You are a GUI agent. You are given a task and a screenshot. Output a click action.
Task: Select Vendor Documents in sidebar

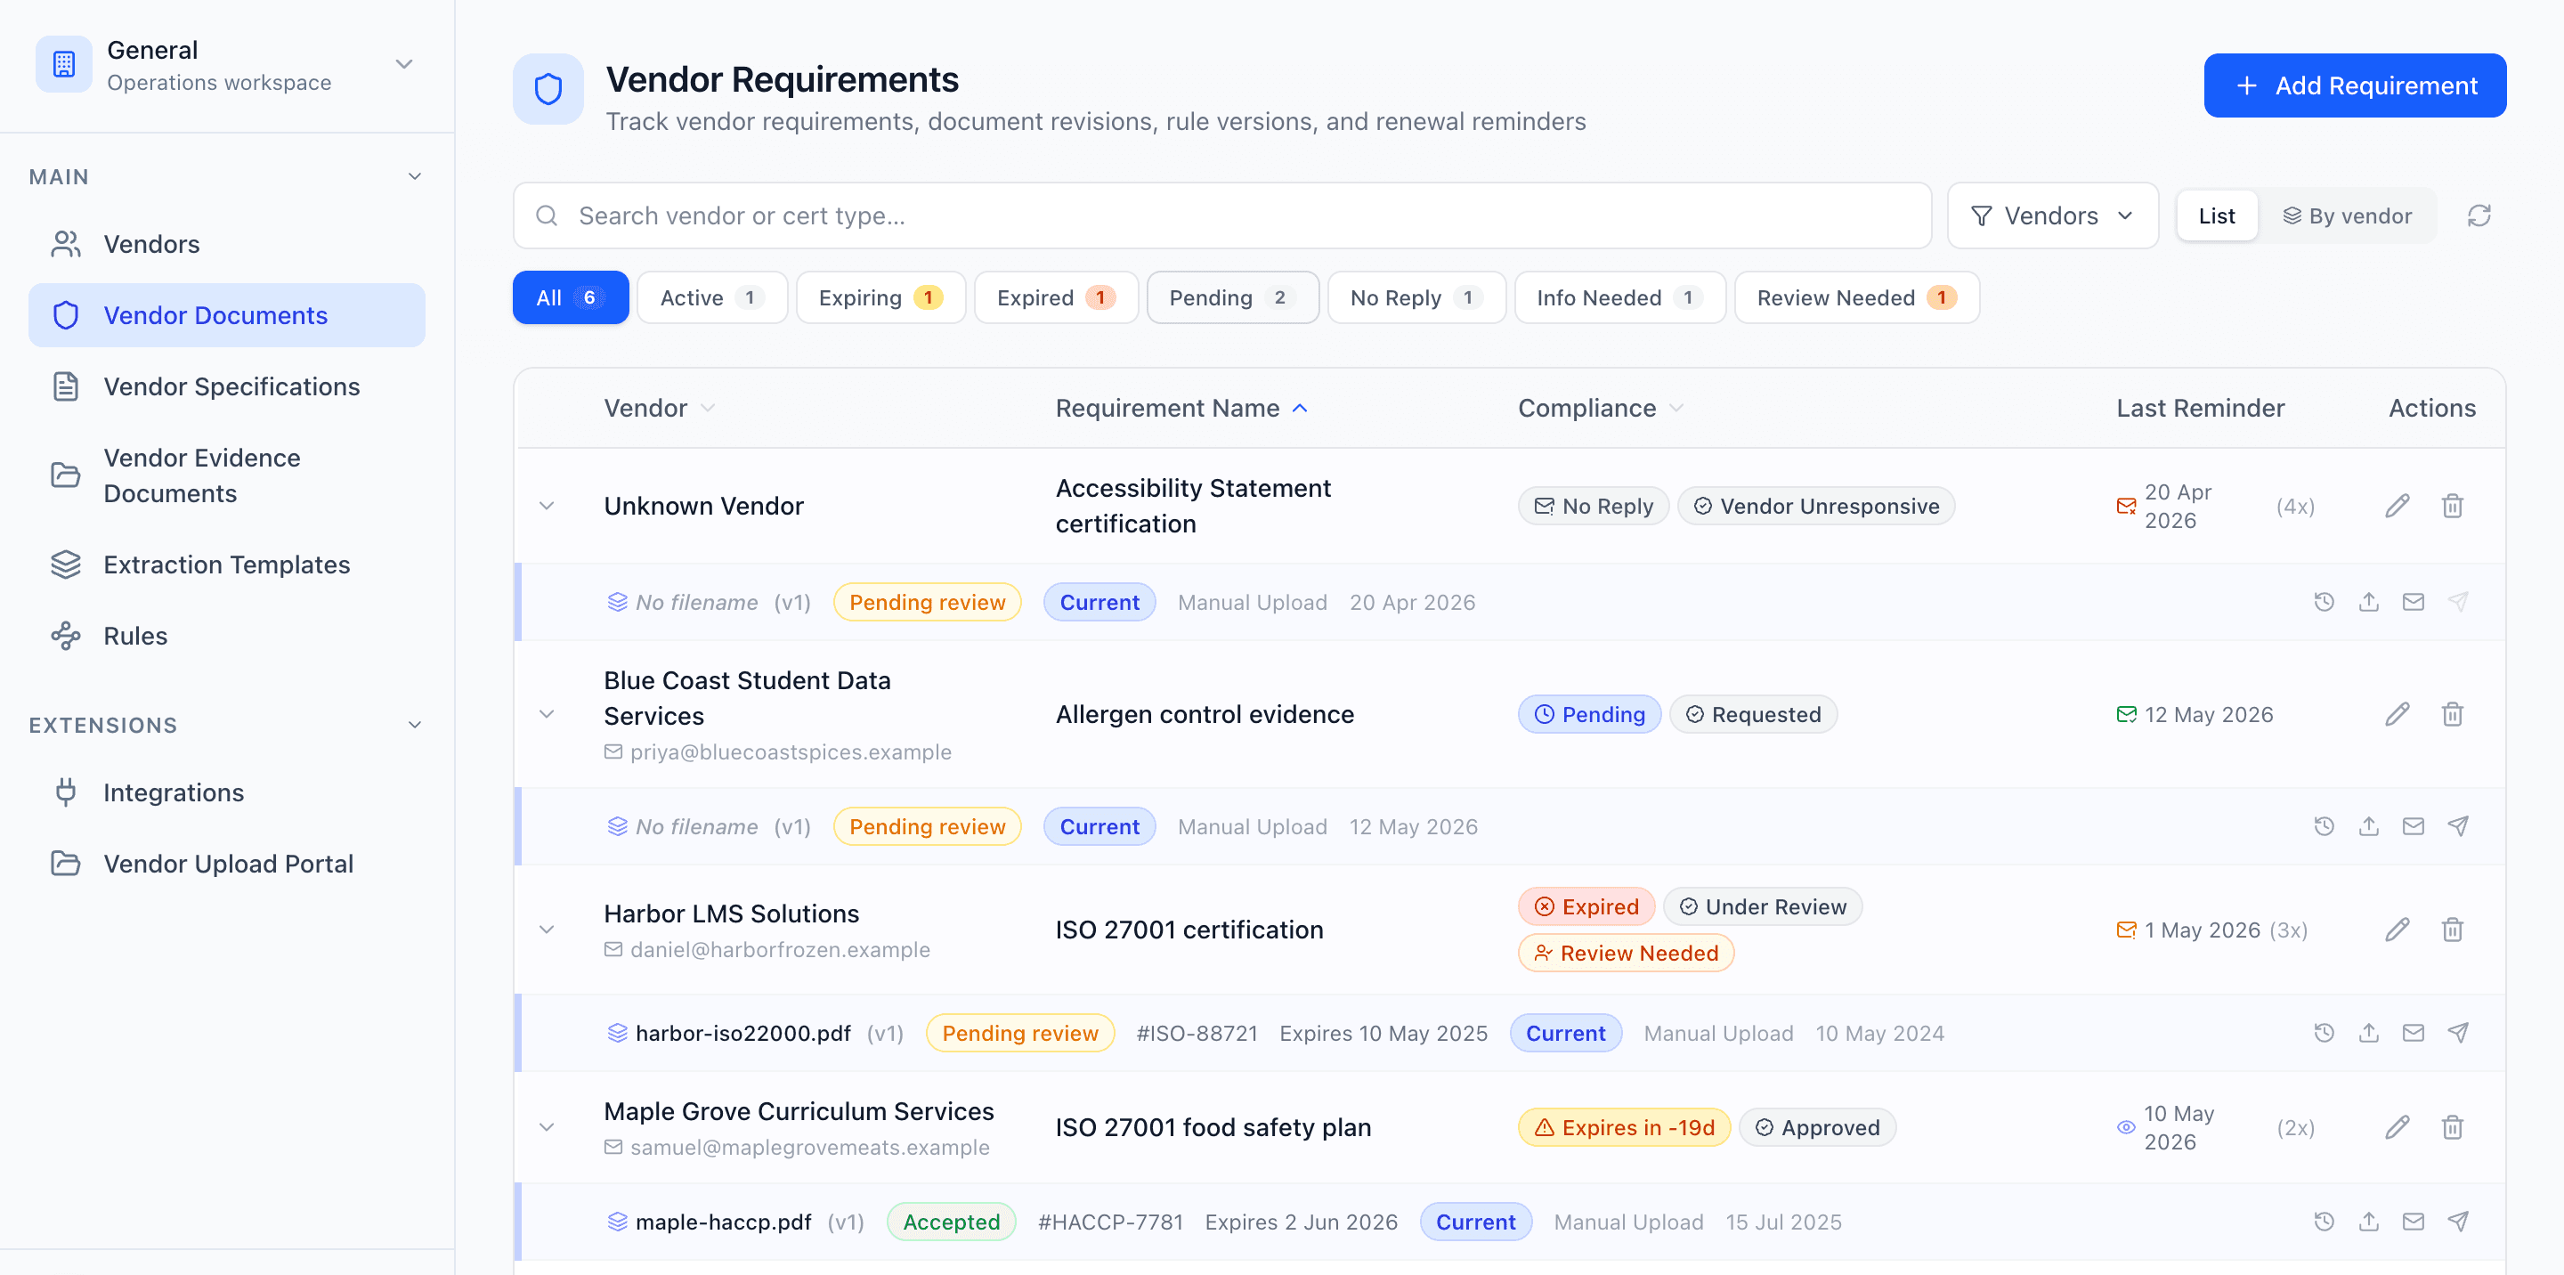pos(227,314)
